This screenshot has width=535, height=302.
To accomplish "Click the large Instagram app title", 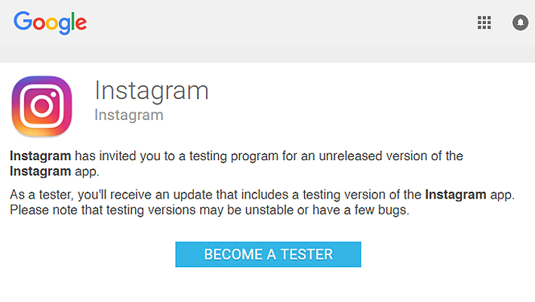I will coord(152,91).
